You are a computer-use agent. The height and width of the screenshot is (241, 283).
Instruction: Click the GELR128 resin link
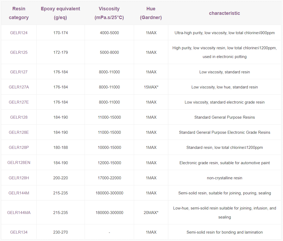pyautogui.click(x=19, y=117)
